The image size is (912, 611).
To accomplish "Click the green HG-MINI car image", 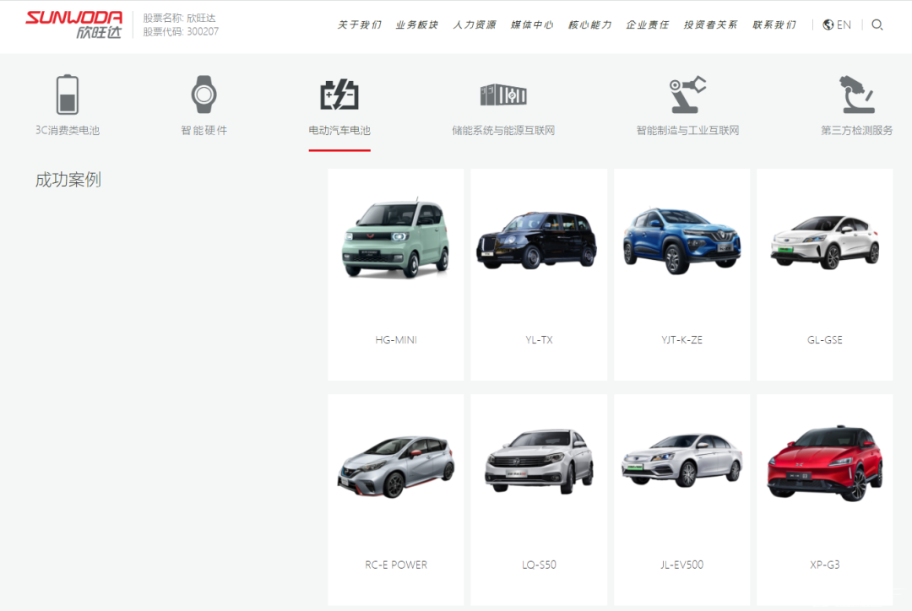I will pos(395,238).
